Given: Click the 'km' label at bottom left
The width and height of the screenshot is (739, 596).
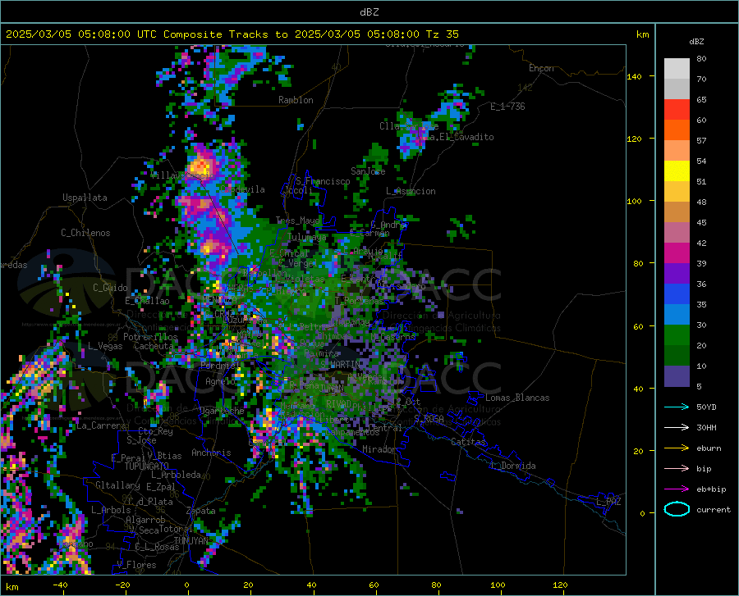Looking at the screenshot, I should (11, 587).
